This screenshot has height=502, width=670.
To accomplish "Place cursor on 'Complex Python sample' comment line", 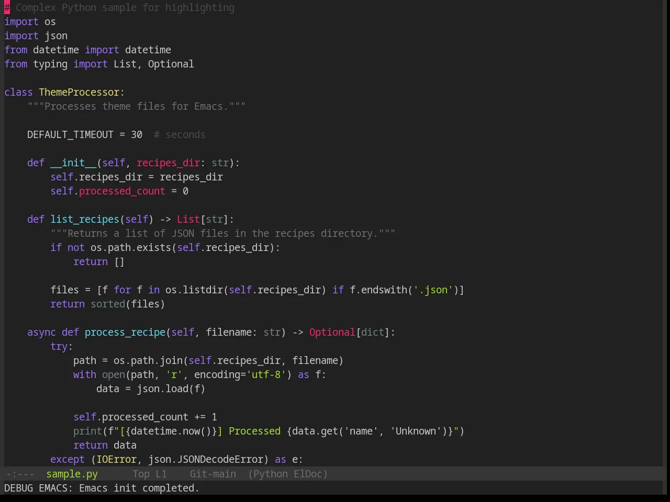I will (x=119, y=8).
